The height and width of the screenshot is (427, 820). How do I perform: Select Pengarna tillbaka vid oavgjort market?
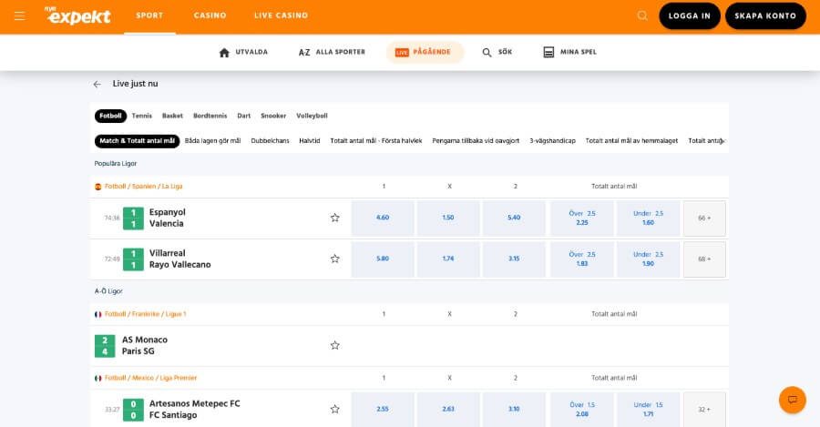click(476, 141)
